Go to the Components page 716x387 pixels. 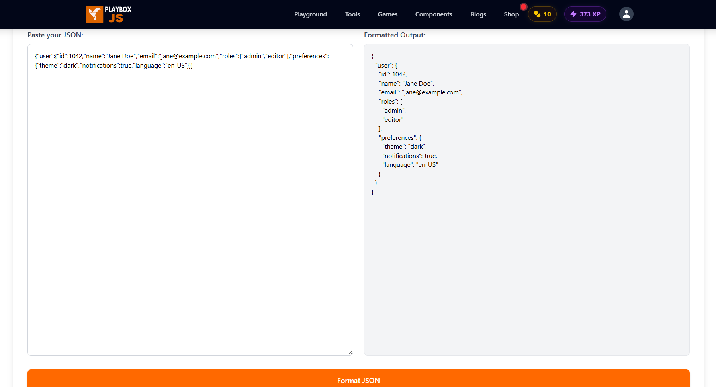[434, 14]
